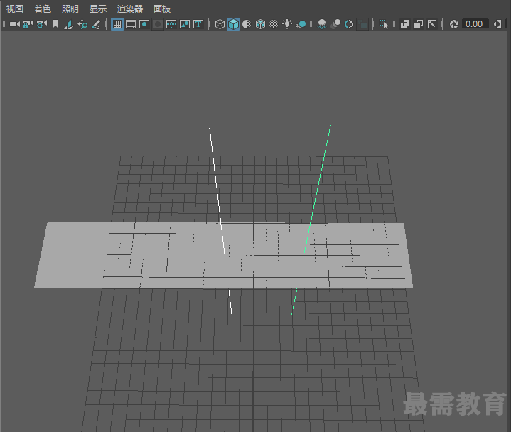Click X-Ray Active Components icon
511x432 pixels.
click(x=419, y=24)
